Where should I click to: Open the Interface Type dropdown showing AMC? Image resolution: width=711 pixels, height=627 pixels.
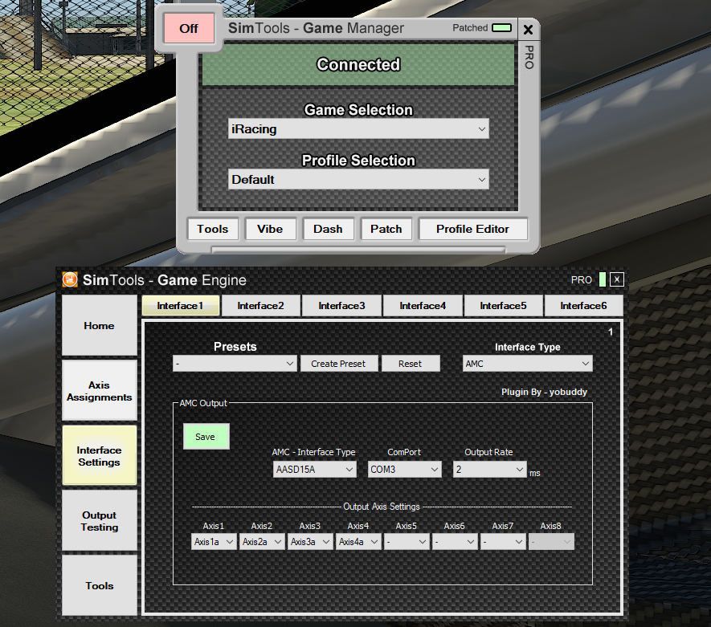527,364
